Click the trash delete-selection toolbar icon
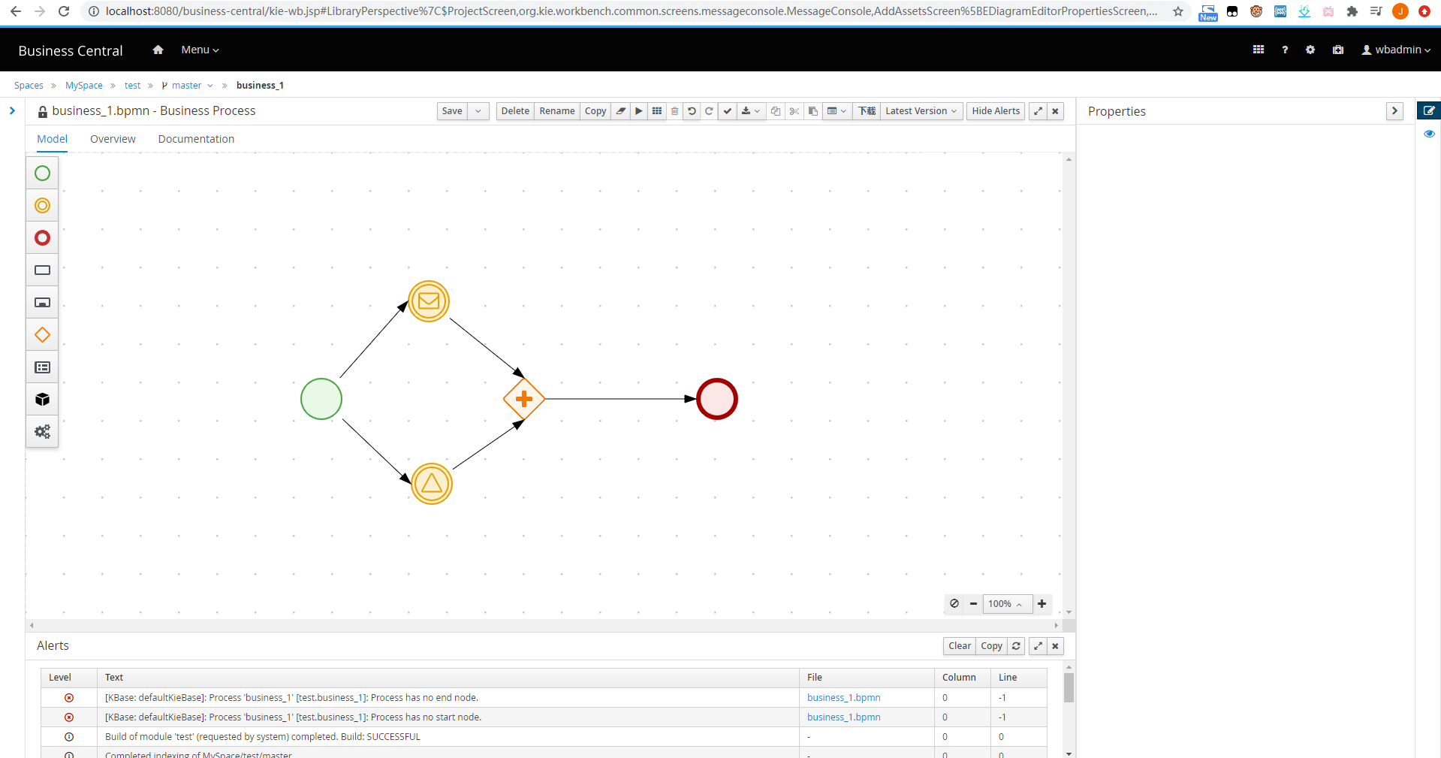1441x758 pixels. [674, 111]
